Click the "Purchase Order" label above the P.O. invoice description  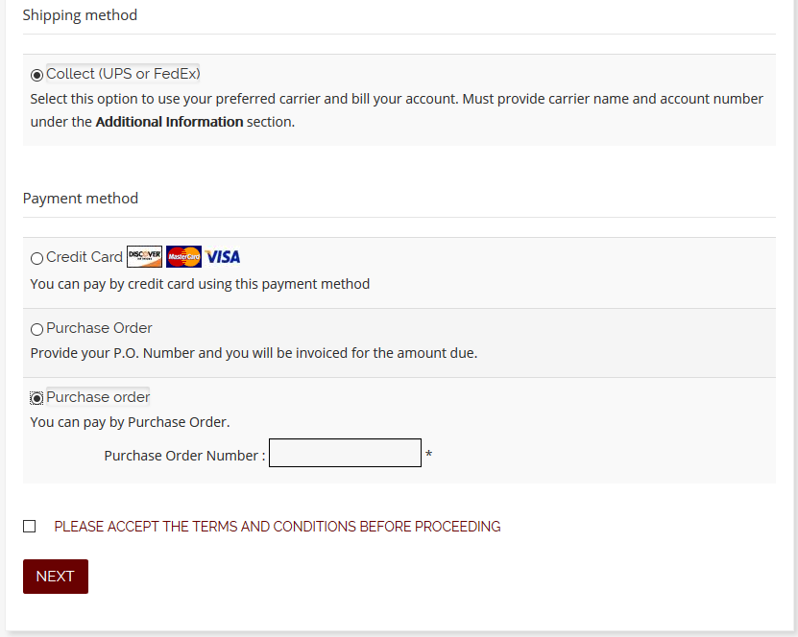(x=99, y=328)
